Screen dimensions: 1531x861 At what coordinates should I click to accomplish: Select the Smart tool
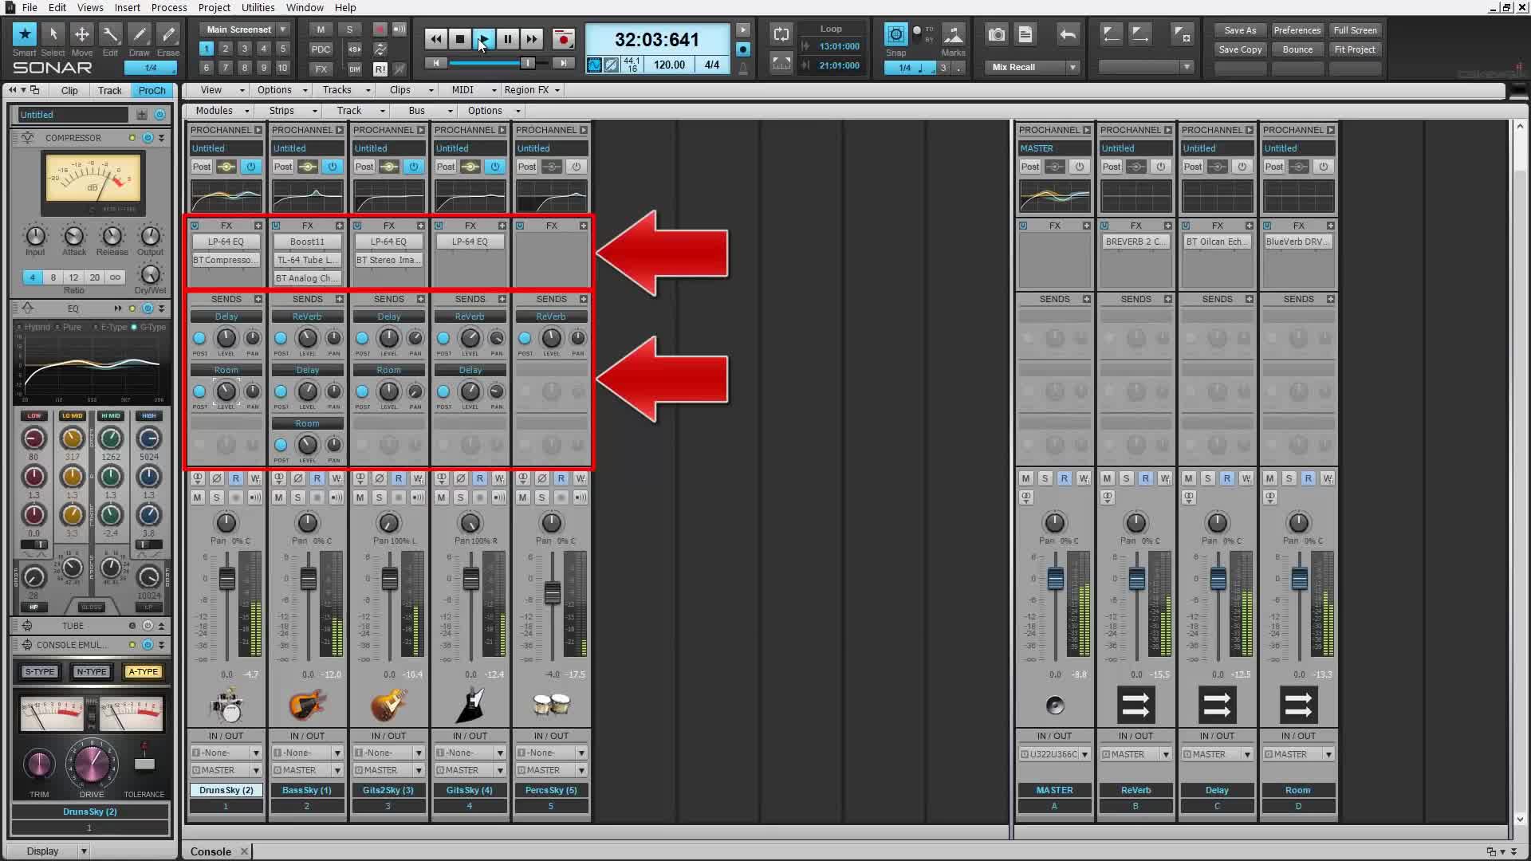(25, 34)
